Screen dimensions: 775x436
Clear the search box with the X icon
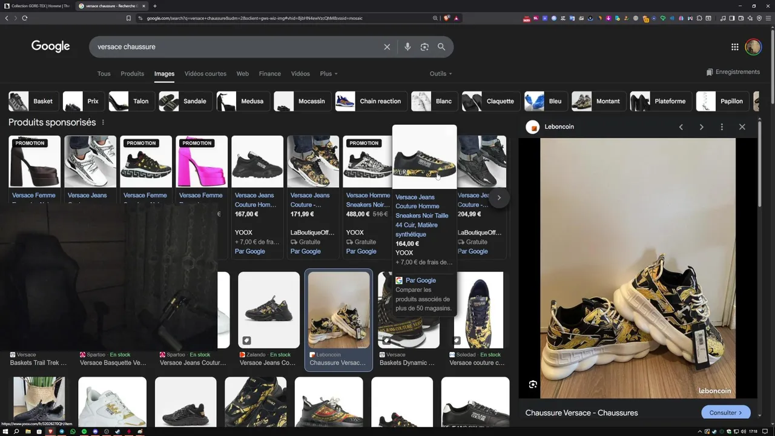click(387, 47)
